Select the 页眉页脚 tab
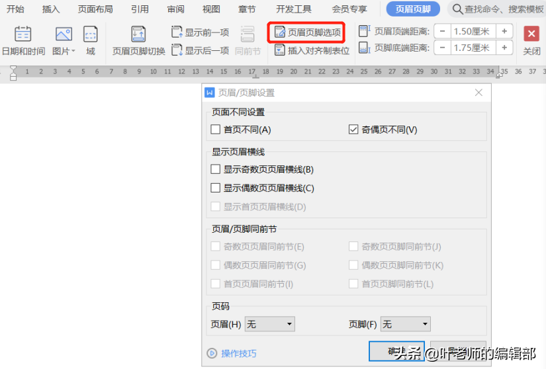The width and height of the screenshot is (546, 371). pos(413,9)
